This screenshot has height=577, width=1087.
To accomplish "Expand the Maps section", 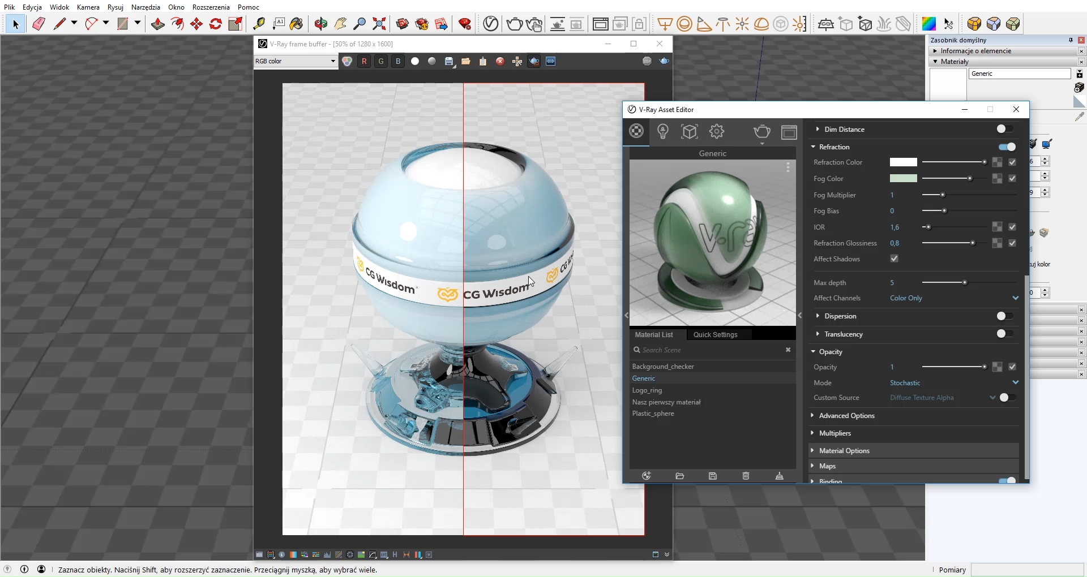I will (914, 466).
